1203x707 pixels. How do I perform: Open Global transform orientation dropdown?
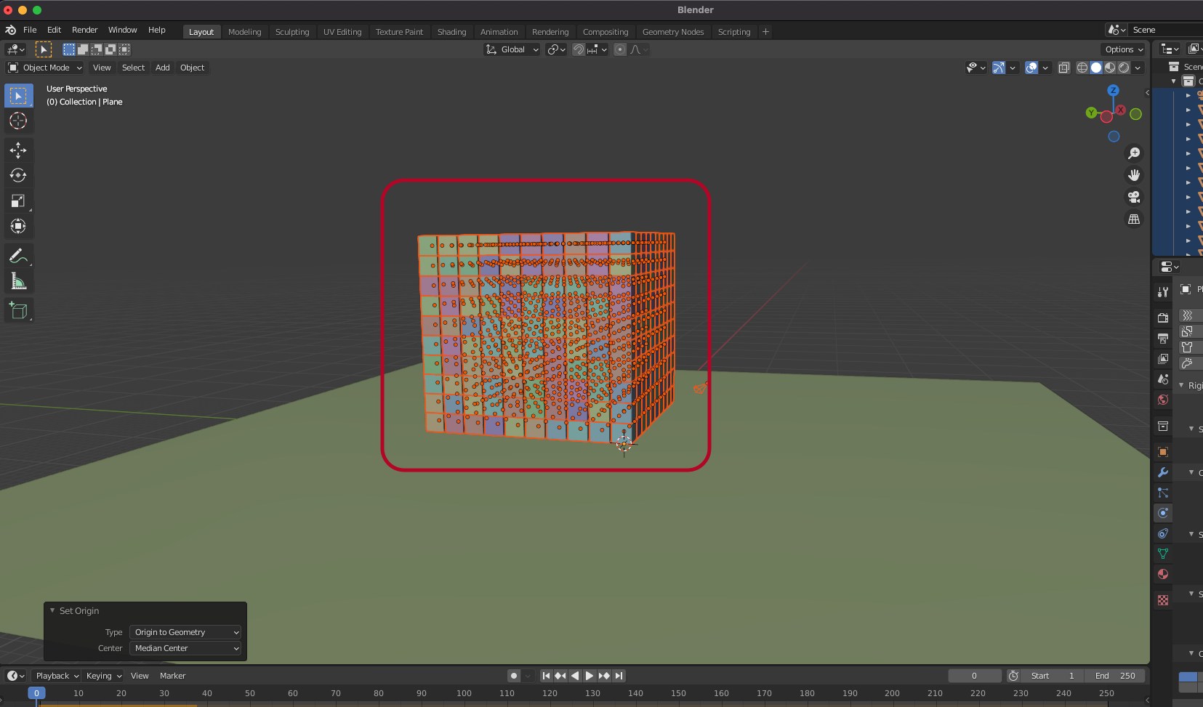512,49
